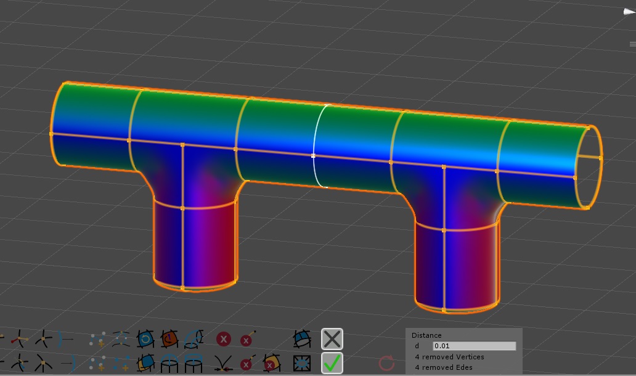Click the faded red redo circular arrow
The width and height of the screenshot is (636, 376).
tap(386, 363)
